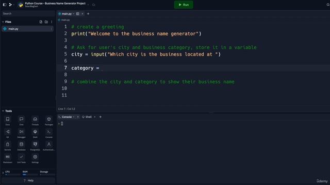Open the Unit Tests tool

21,159
